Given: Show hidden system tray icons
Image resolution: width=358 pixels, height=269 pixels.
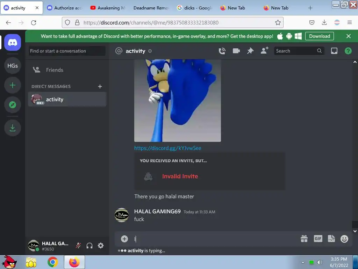Looking at the screenshot, I should (303, 262).
